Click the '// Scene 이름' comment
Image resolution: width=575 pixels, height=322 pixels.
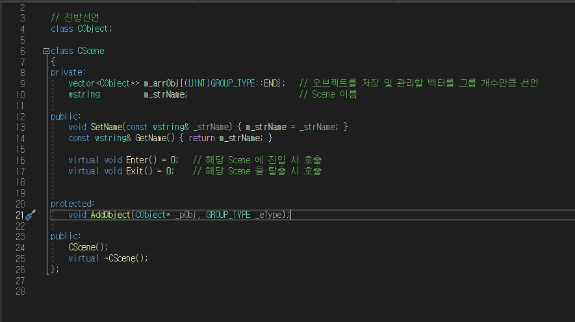328,94
